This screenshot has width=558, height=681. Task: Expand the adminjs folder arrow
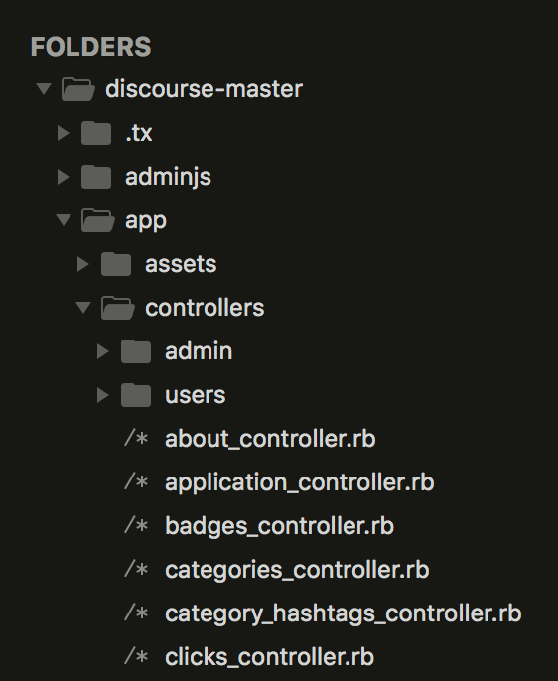coord(64,177)
